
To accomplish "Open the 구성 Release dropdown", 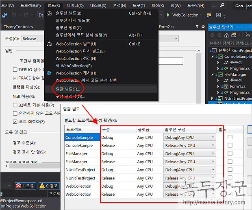I will pos(33,39).
